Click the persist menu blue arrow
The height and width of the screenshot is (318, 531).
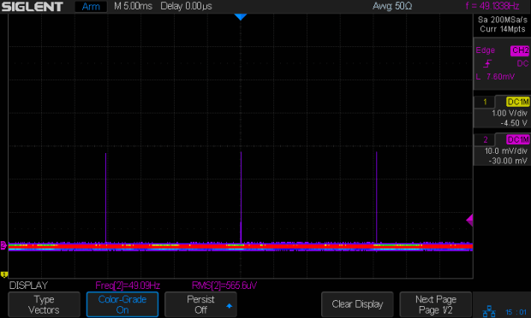(x=230, y=306)
